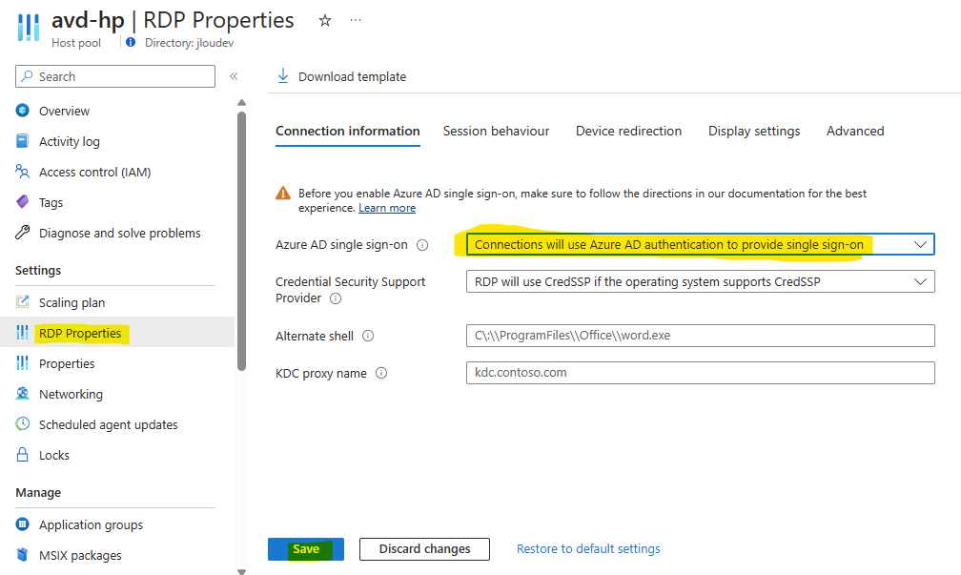Screen dimensions: 961x575
Task: Click the Overview icon in sidebar
Action: [x=23, y=111]
